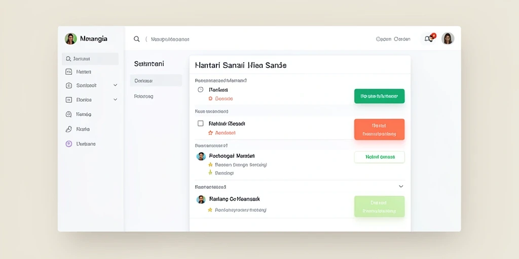This screenshot has width=519, height=259.
Task: Open the avatar beside Rarlang row
Action: (201, 199)
